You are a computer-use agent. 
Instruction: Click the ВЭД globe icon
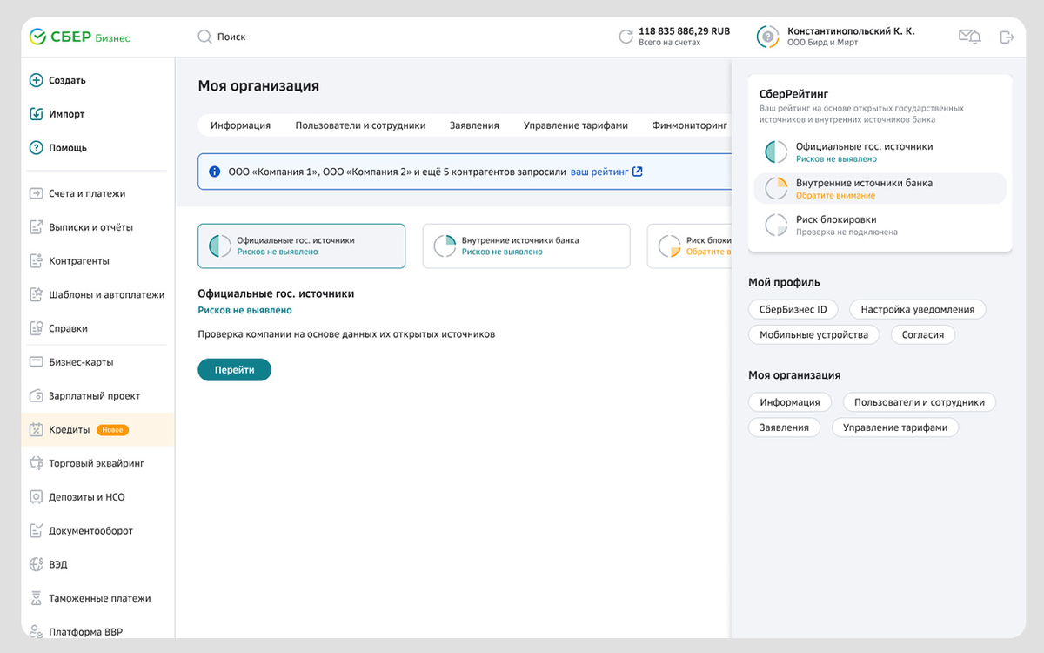coord(36,564)
